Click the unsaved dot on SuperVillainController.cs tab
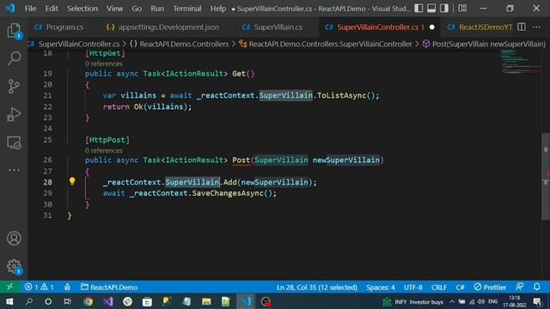The height and width of the screenshot is (309, 550). point(431,27)
